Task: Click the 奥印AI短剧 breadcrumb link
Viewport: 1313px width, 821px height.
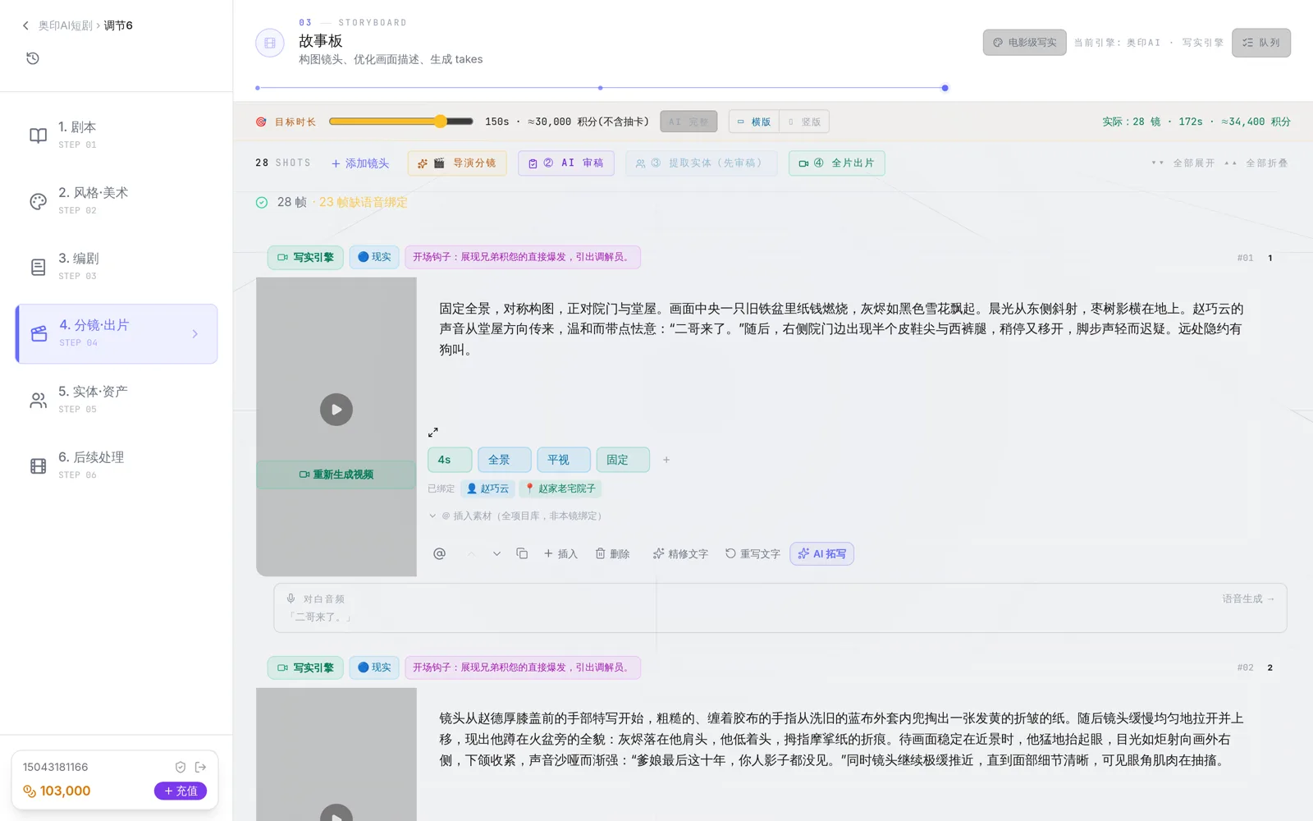Action: 65,25
